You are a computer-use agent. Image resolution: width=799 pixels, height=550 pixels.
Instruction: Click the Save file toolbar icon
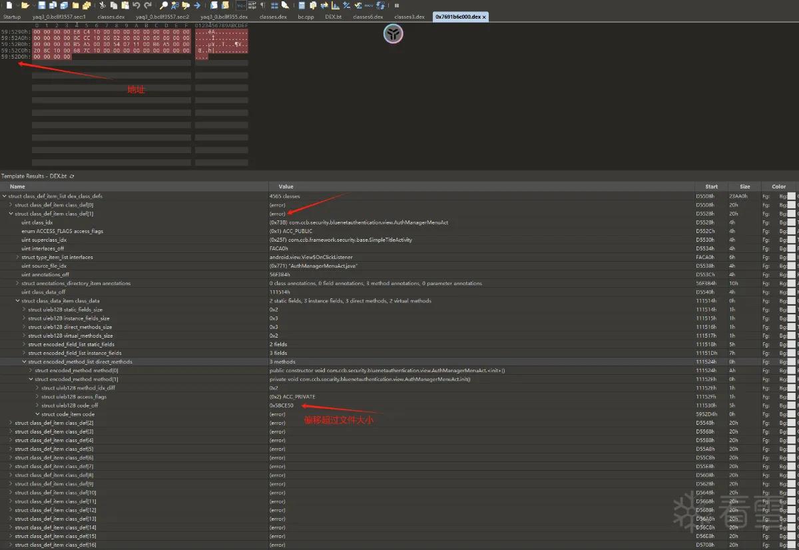(41, 5)
